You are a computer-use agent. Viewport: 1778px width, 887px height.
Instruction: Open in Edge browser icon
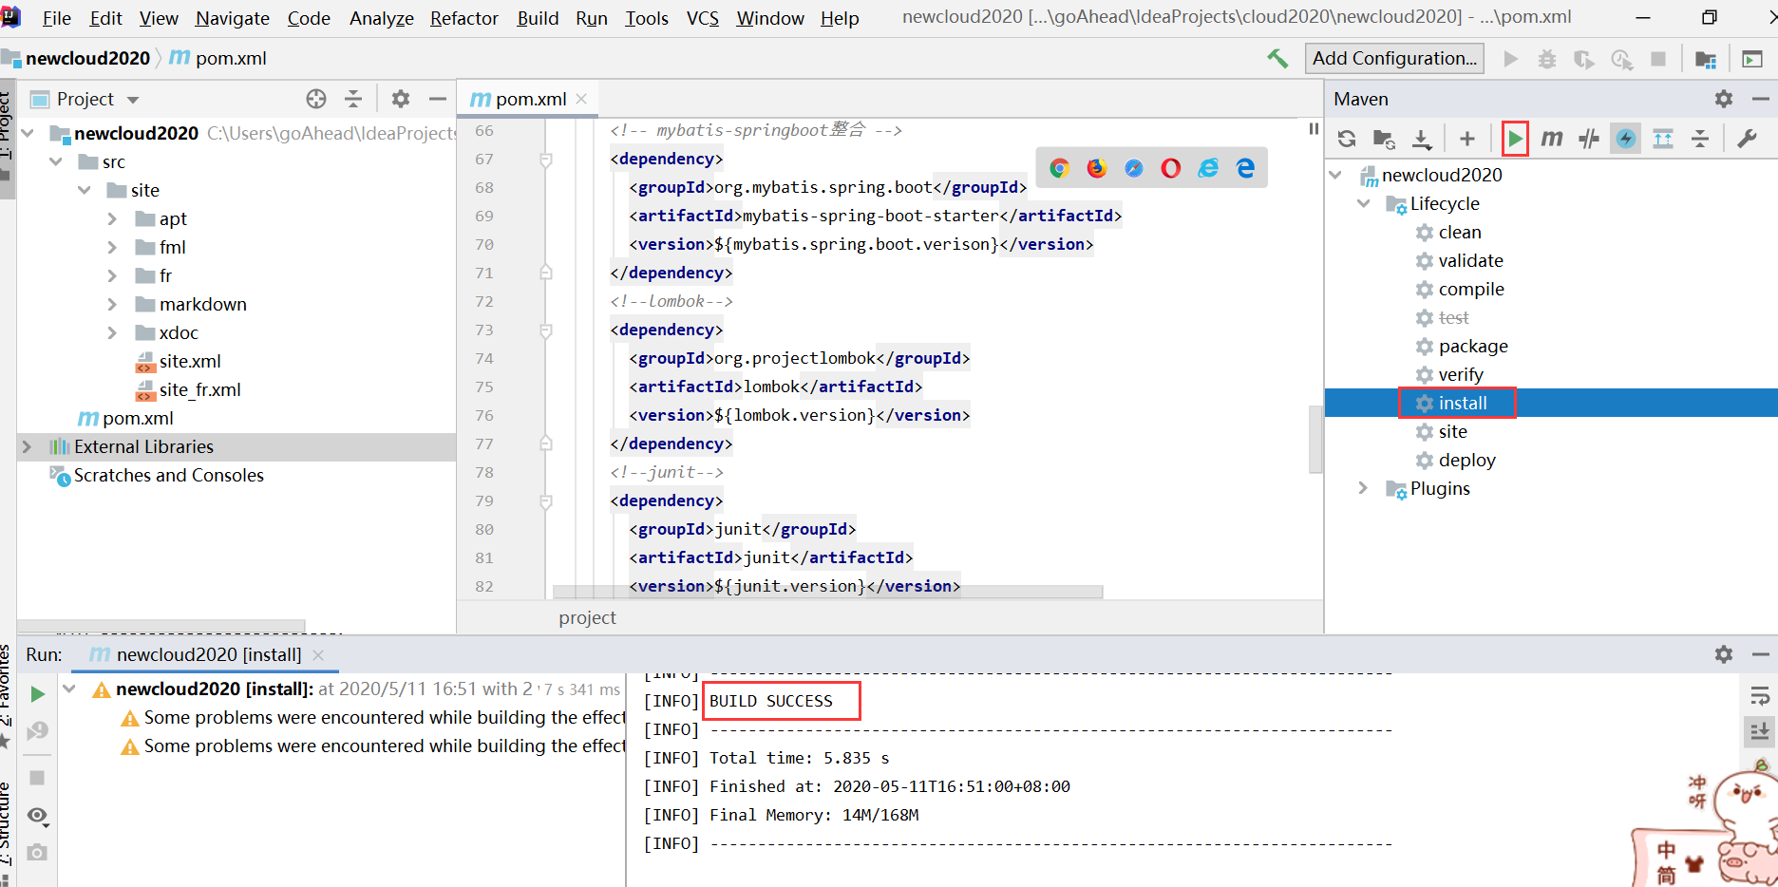[1245, 168]
